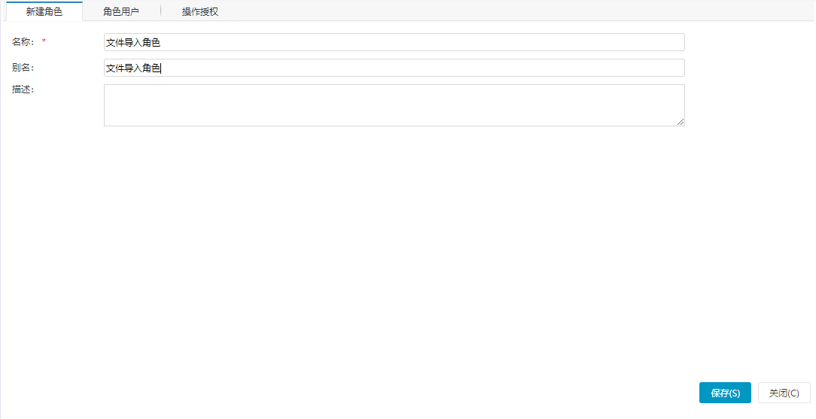Click the 名称 input field
This screenshot has width=816, height=419.
point(394,42)
